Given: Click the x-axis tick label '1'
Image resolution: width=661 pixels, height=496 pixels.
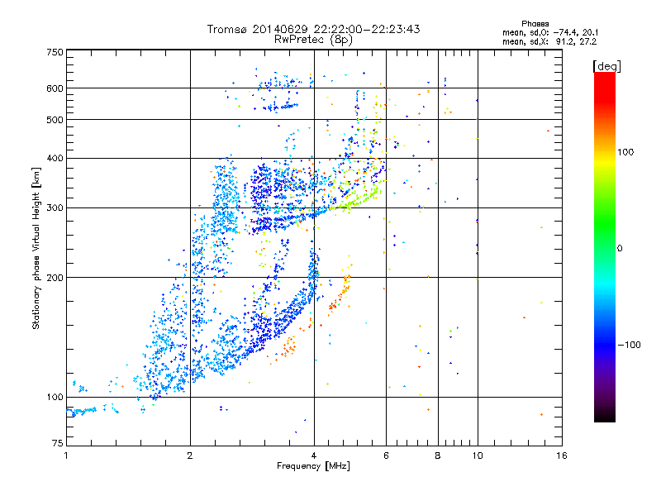Looking at the screenshot, I should coord(66,455).
